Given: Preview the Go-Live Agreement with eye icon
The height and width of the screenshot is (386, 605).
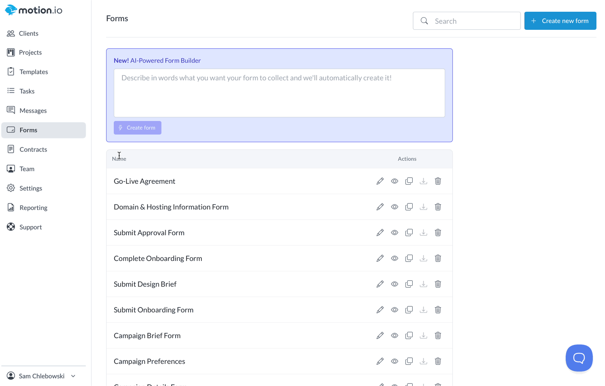Looking at the screenshot, I should click(395, 181).
